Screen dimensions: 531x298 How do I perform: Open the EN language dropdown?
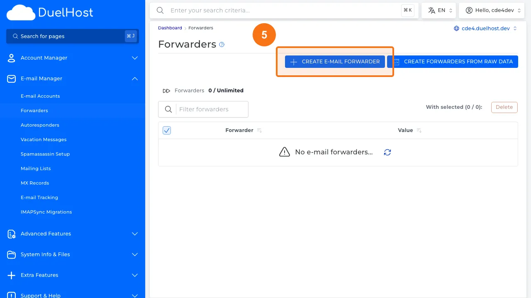tap(438, 10)
